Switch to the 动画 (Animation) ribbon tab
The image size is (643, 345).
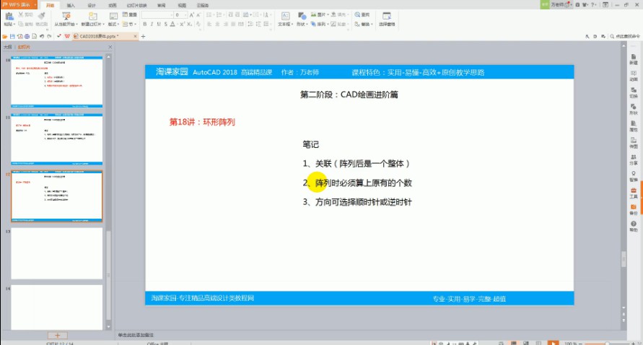(x=113, y=5)
